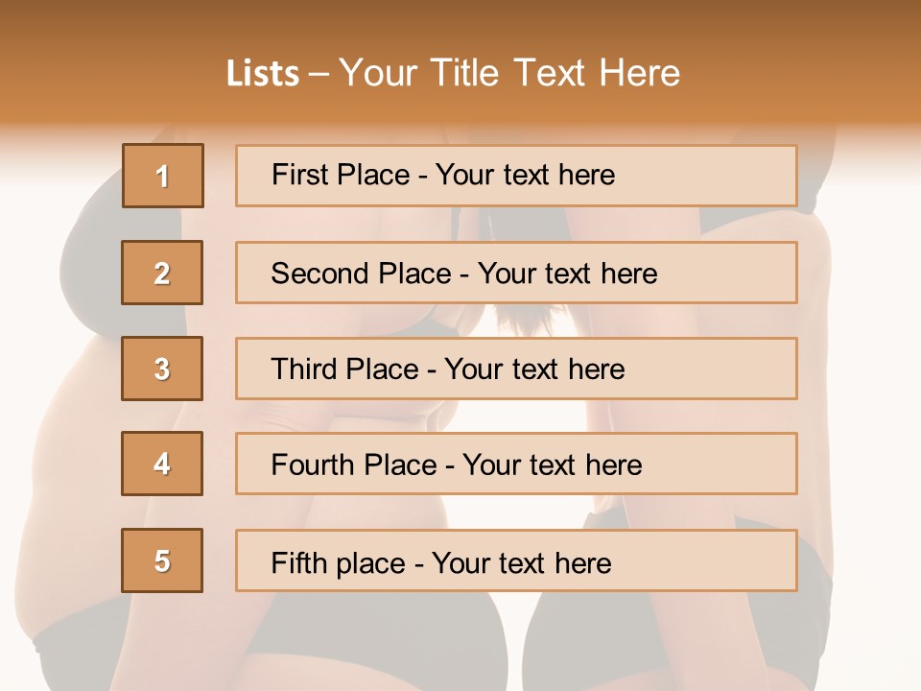
Task: Click the word "Third" in the list
Action: click(303, 369)
